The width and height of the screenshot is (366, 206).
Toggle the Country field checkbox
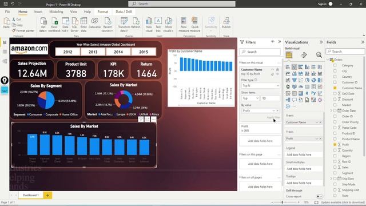pyautogui.click(x=335, y=77)
